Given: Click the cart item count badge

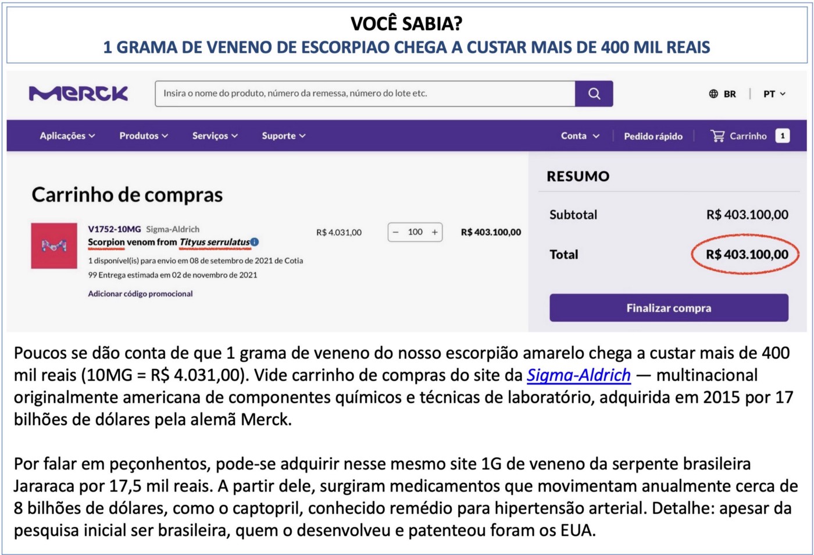Looking at the screenshot, I should point(783,136).
